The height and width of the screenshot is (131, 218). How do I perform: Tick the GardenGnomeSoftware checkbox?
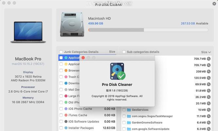(x=124, y=123)
